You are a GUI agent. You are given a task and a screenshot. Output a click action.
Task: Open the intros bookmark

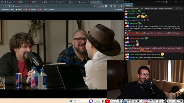(x=45, y=9)
